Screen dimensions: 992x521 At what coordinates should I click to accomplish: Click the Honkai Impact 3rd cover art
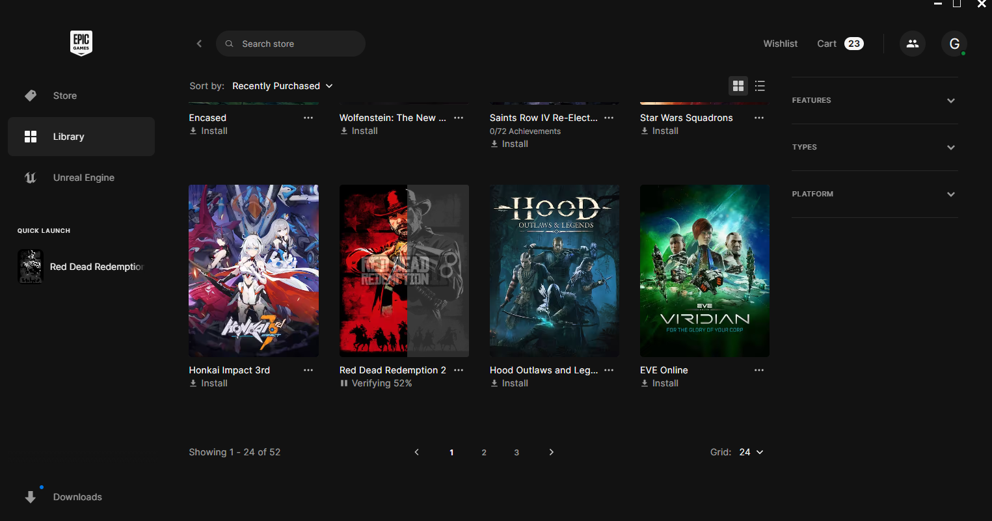click(x=254, y=271)
